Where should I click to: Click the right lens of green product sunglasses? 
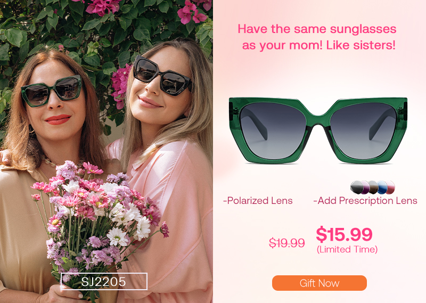363,130
